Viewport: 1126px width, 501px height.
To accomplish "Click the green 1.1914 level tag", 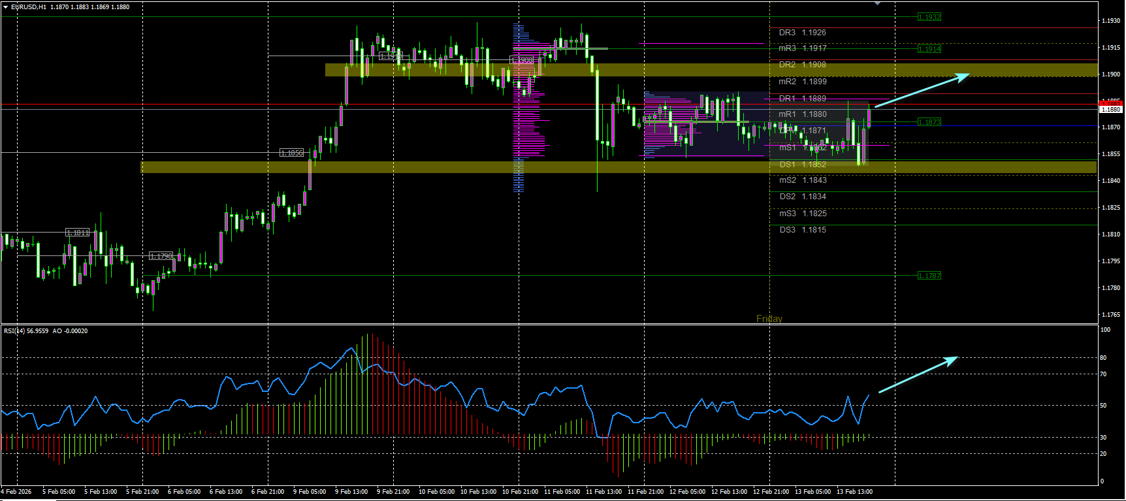I will tap(929, 49).
